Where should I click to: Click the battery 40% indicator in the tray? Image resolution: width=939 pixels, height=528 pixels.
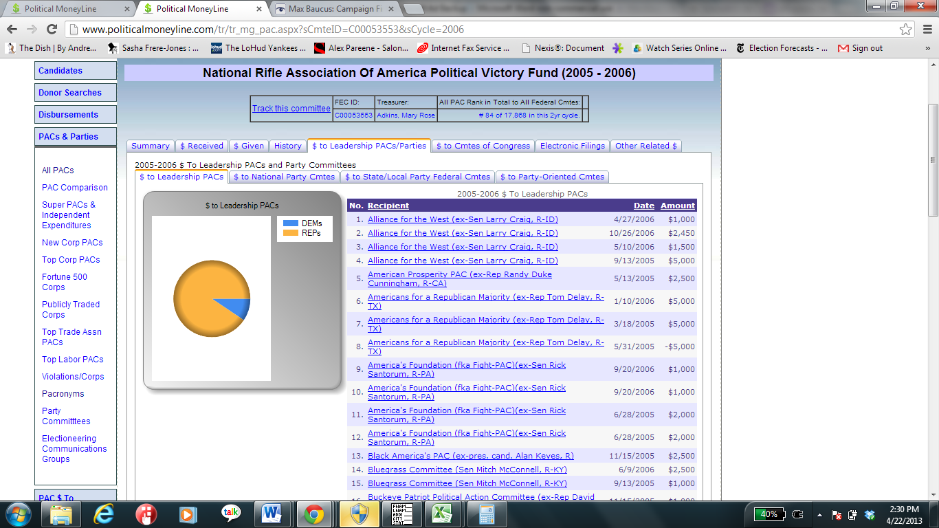click(x=769, y=514)
